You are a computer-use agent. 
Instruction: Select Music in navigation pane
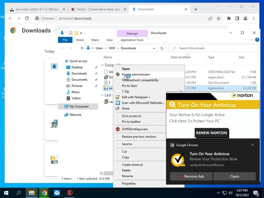click(x=76, y=92)
